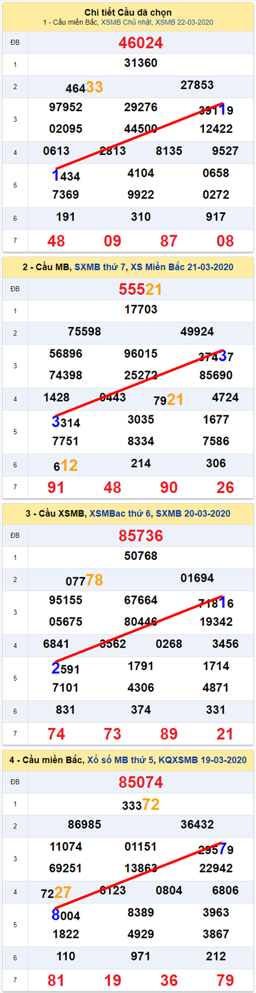Open the KQXSMB 19-03-2020 link
Image resolution: width=256 pixels, height=993 pixels.
point(202,759)
